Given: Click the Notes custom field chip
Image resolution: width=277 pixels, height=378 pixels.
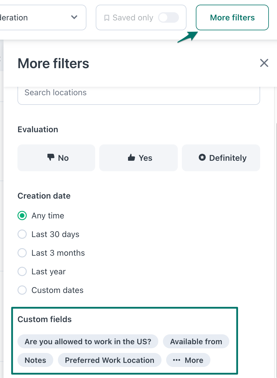Looking at the screenshot, I should coord(35,360).
